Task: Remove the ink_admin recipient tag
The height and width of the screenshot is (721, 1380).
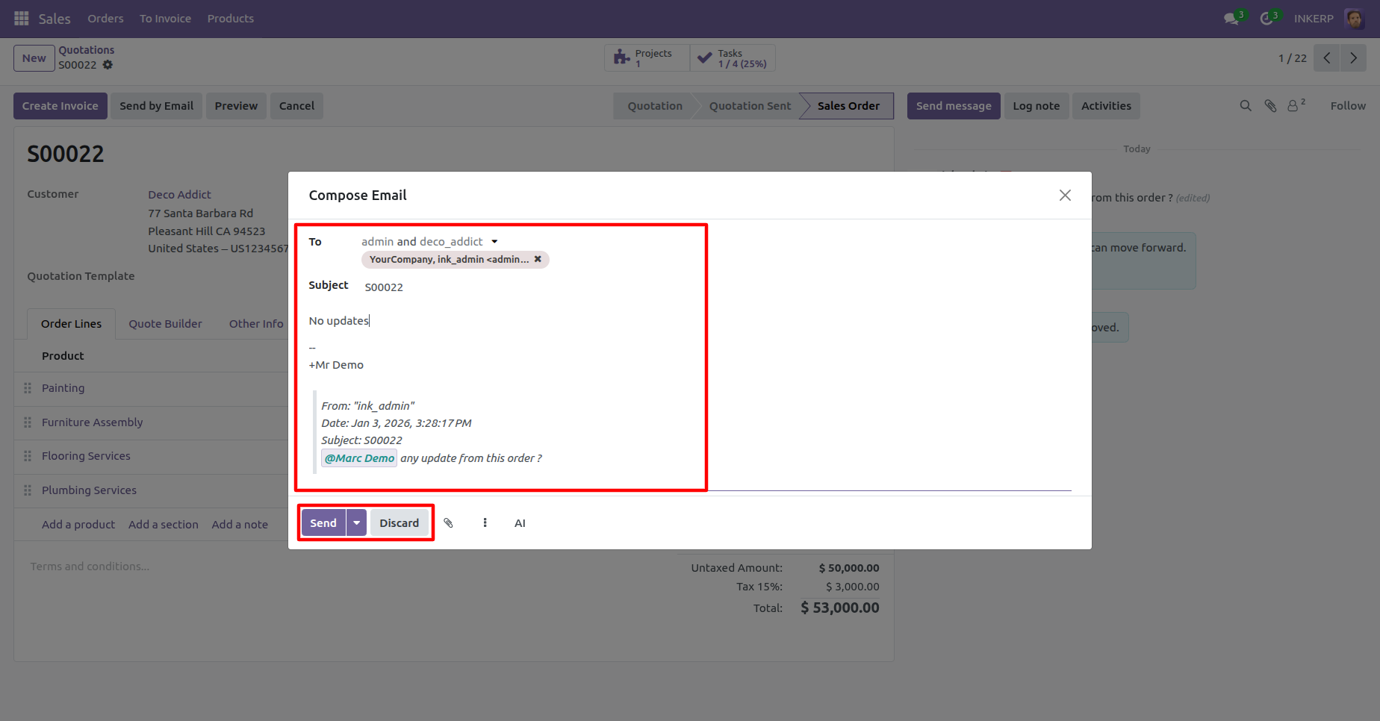Action: tap(538, 259)
